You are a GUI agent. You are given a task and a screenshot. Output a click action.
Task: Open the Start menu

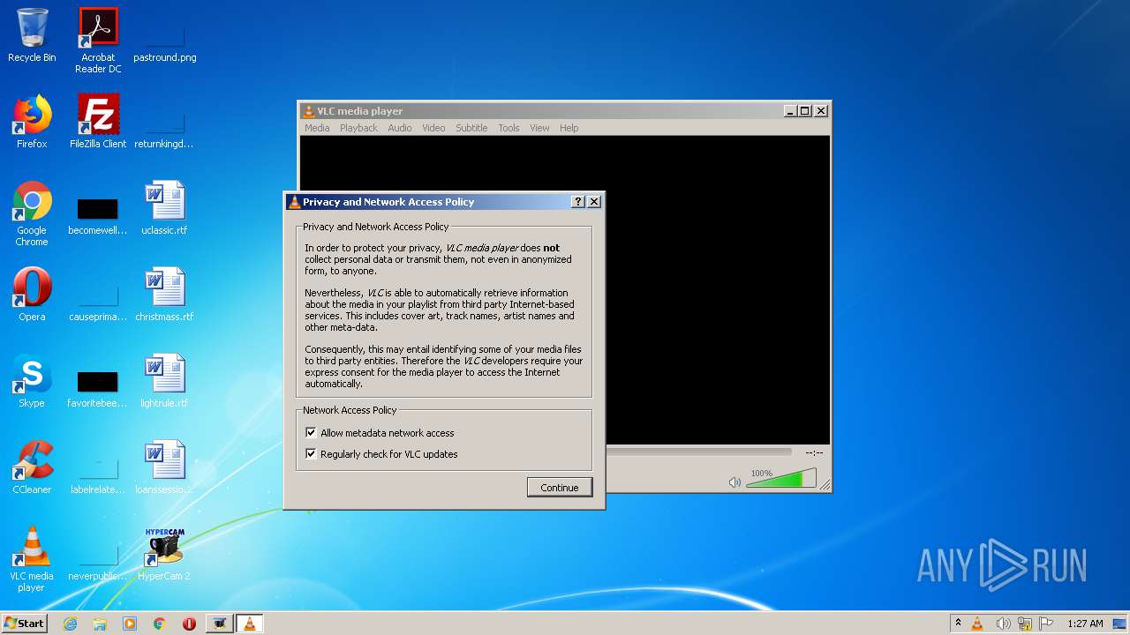(25, 624)
